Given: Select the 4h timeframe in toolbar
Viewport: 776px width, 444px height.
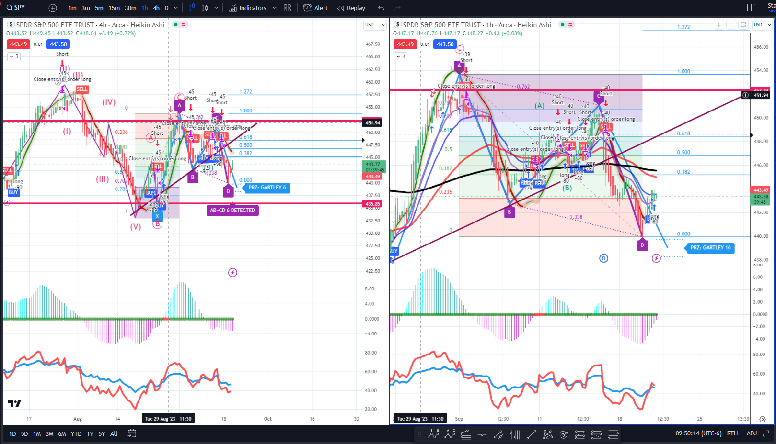Looking at the screenshot, I should (156, 8).
